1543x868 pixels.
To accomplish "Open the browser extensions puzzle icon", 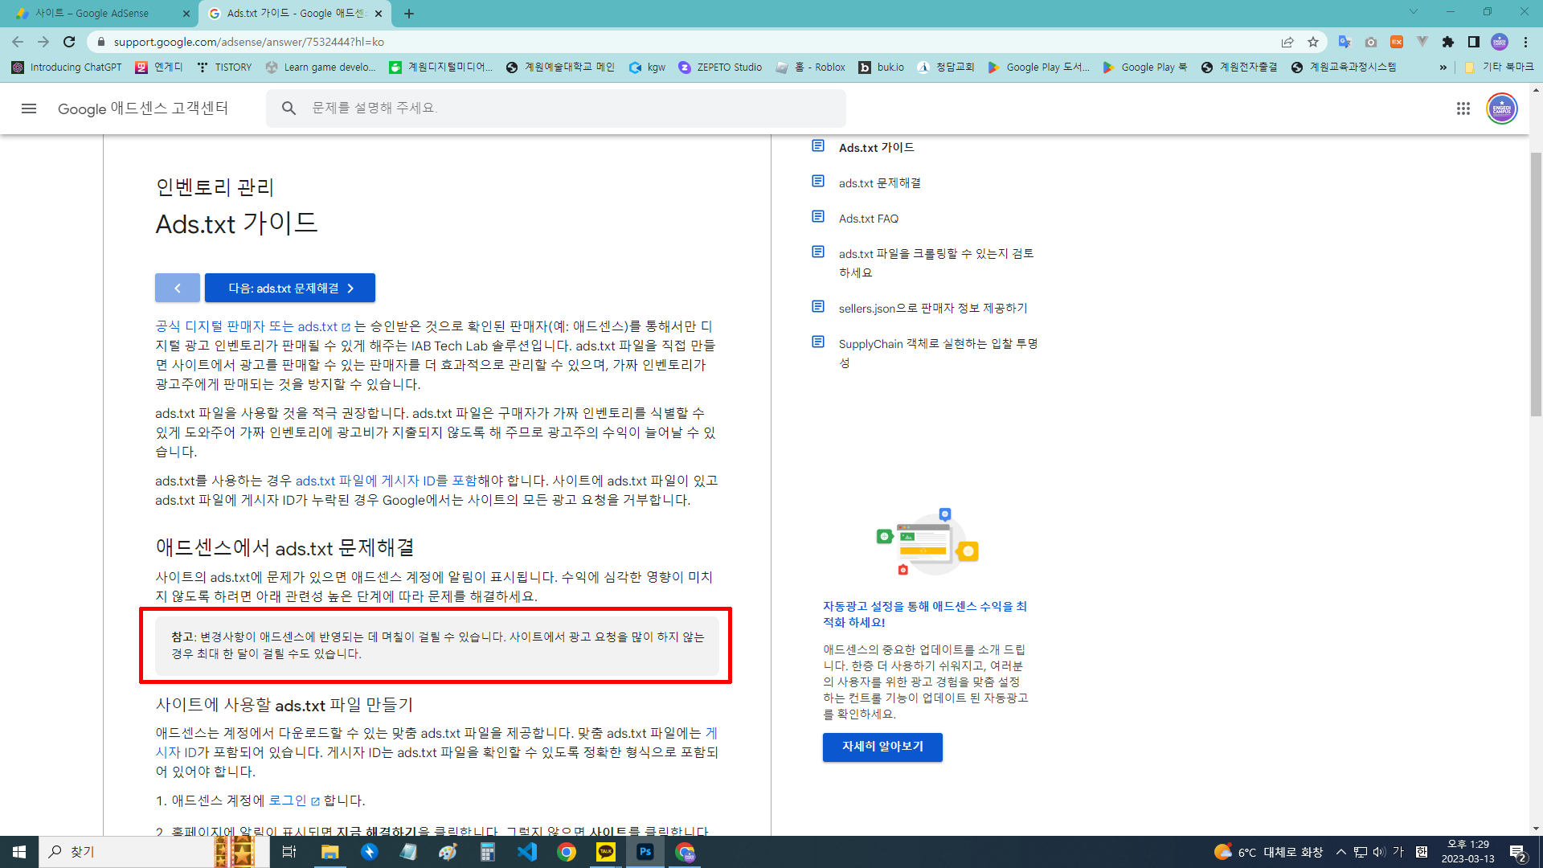I will (1448, 42).
